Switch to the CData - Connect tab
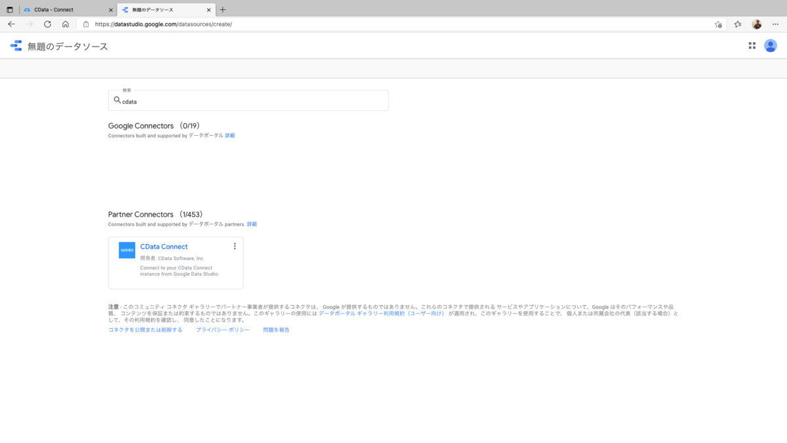The height and width of the screenshot is (443, 787). pyautogui.click(x=68, y=10)
